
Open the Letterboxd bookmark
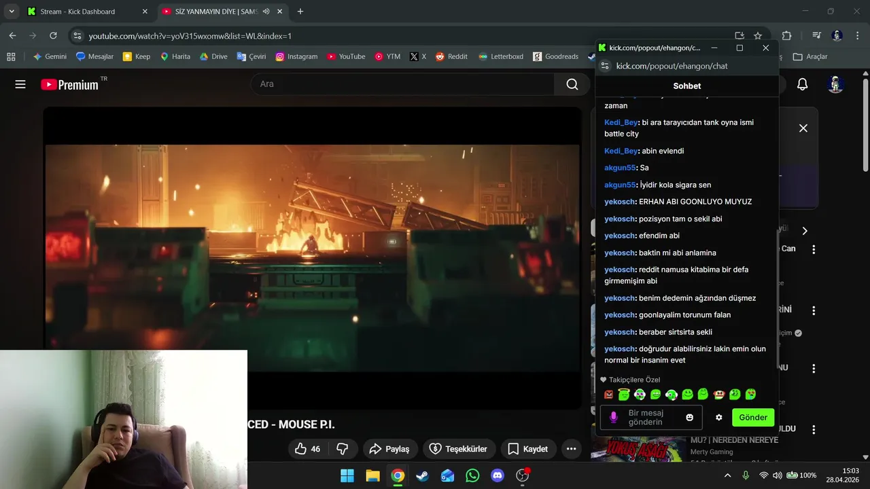[x=501, y=57]
